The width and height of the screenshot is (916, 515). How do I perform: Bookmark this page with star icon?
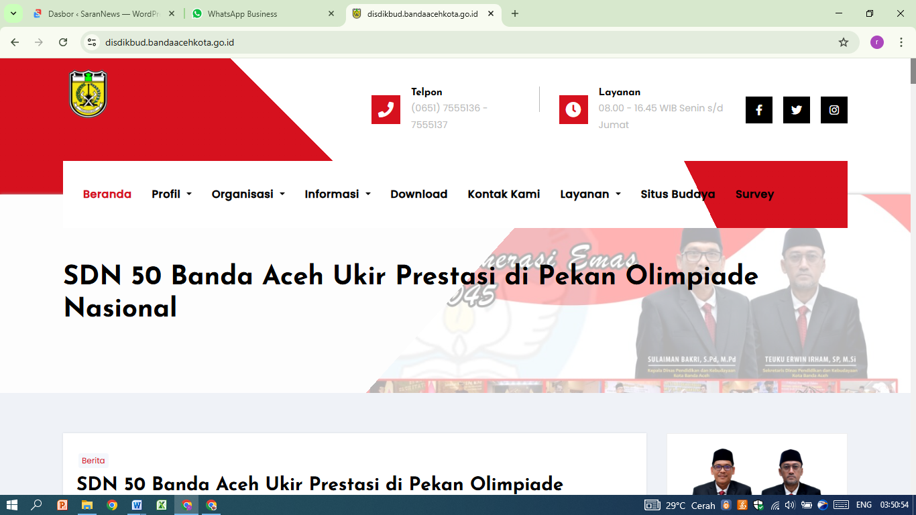click(x=843, y=42)
